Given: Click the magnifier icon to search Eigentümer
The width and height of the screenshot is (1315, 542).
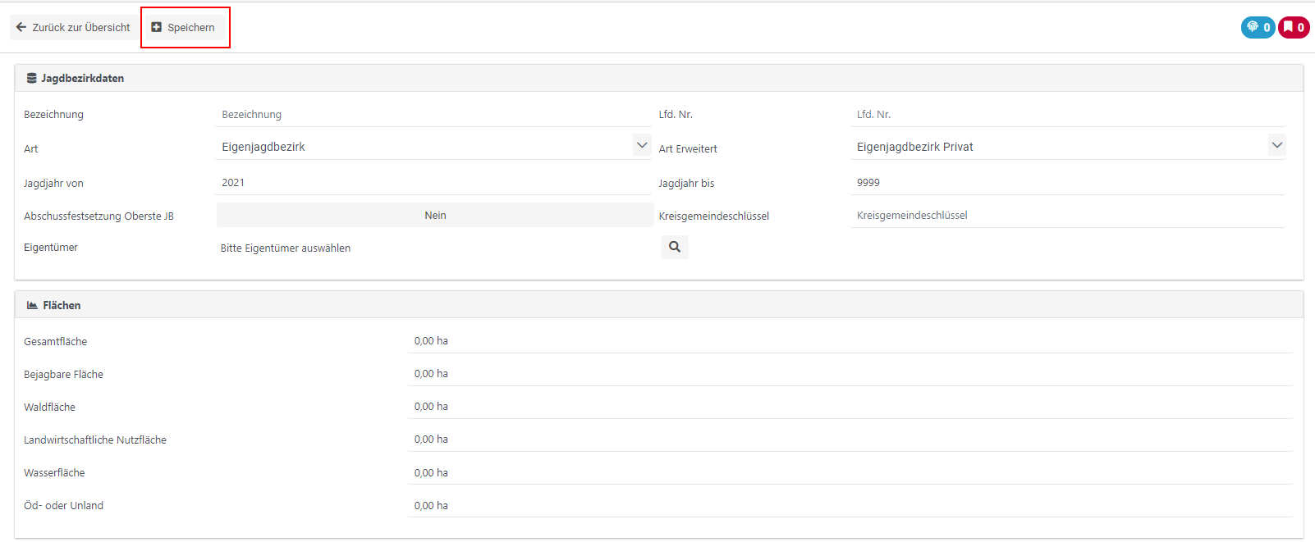Looking at the screenshot, I should [674, 247].
